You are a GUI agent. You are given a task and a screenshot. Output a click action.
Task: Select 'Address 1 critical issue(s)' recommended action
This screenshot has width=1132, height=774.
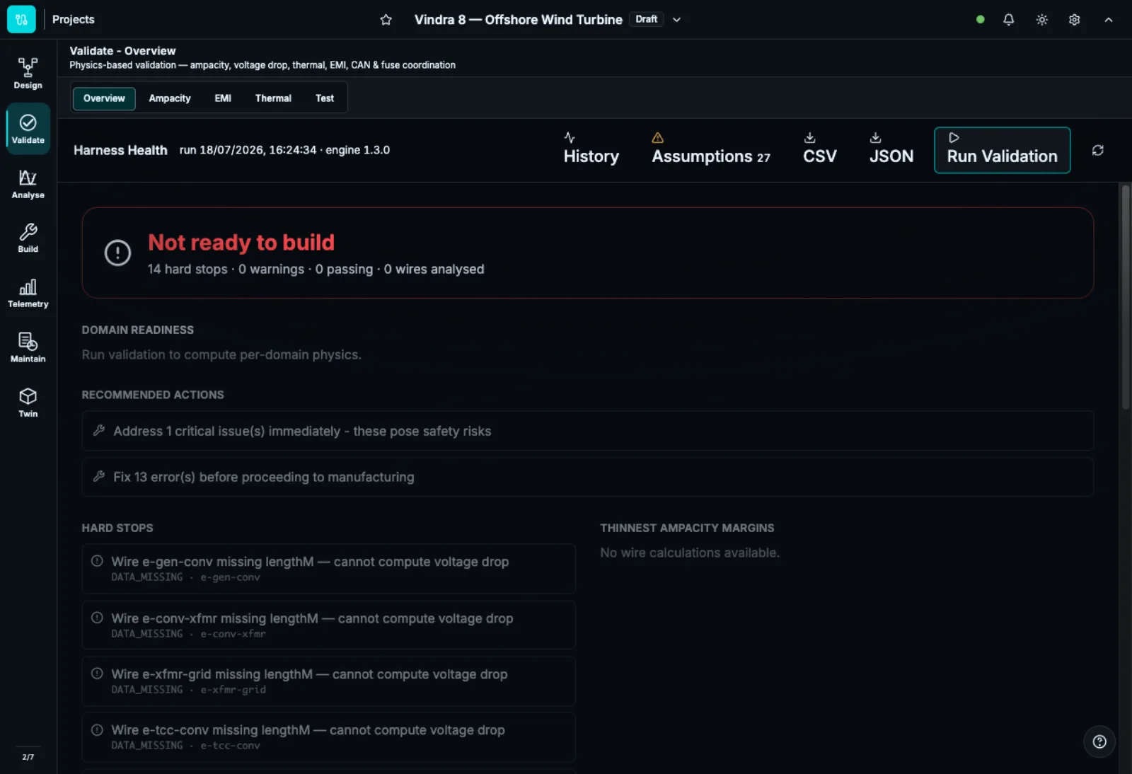(x=587, y=431)
